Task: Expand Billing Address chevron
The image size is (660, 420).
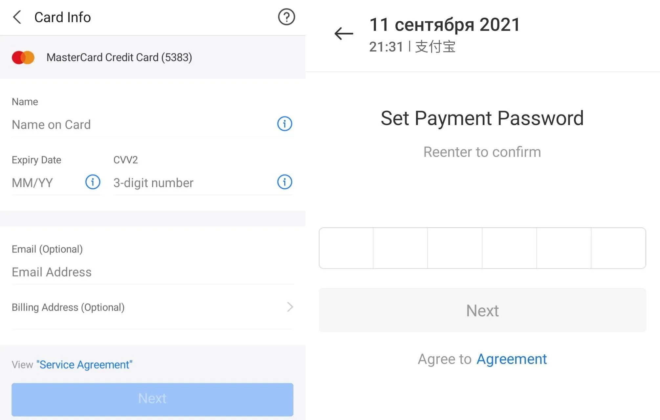Action: click(x=290, y=307)
